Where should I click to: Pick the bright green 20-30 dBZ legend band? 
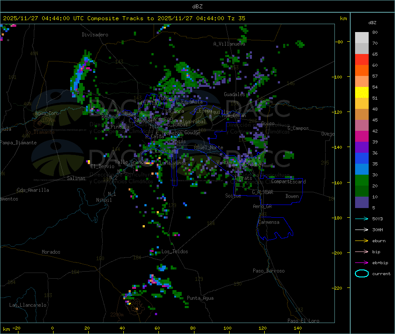click(362, 180)
